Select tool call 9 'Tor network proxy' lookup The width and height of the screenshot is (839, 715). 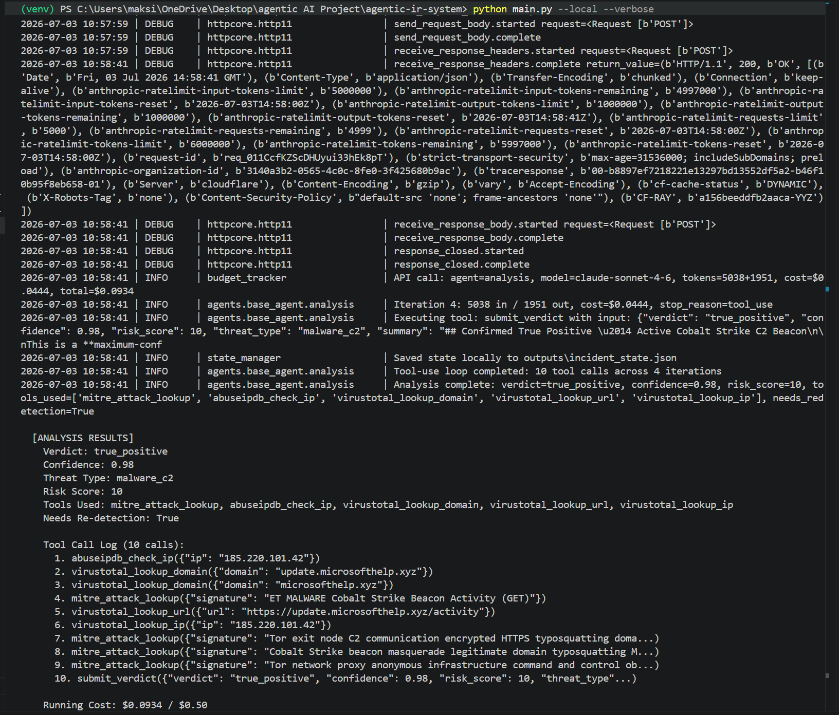point(357,665)
